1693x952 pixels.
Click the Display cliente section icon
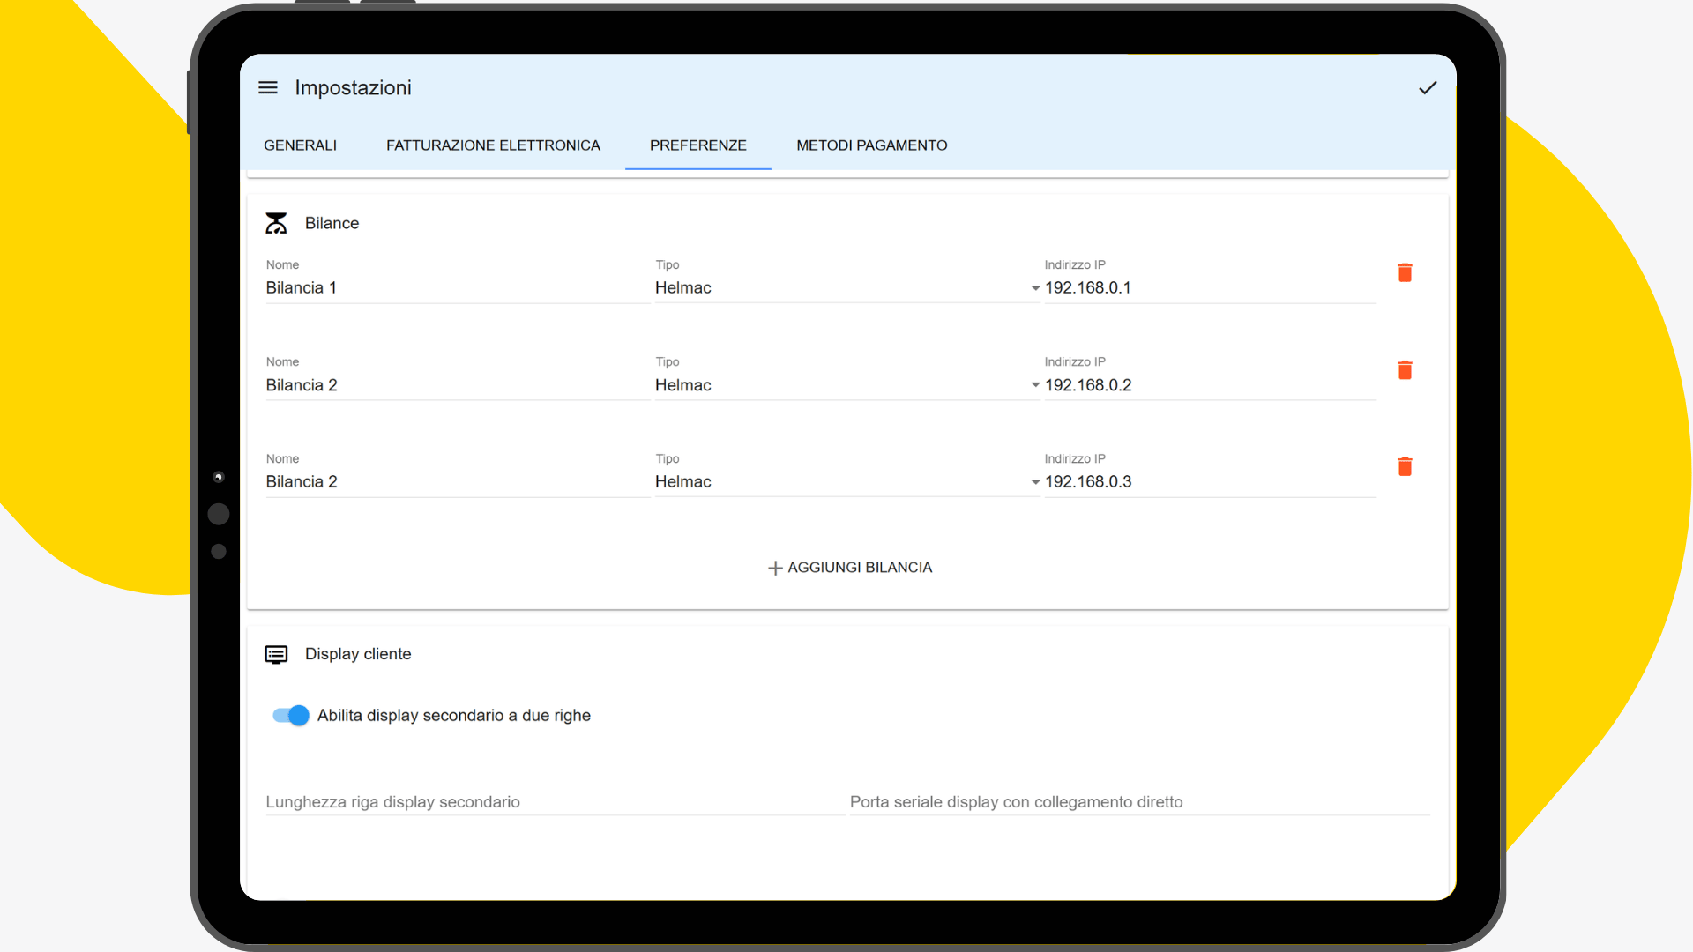click(276, 654)
